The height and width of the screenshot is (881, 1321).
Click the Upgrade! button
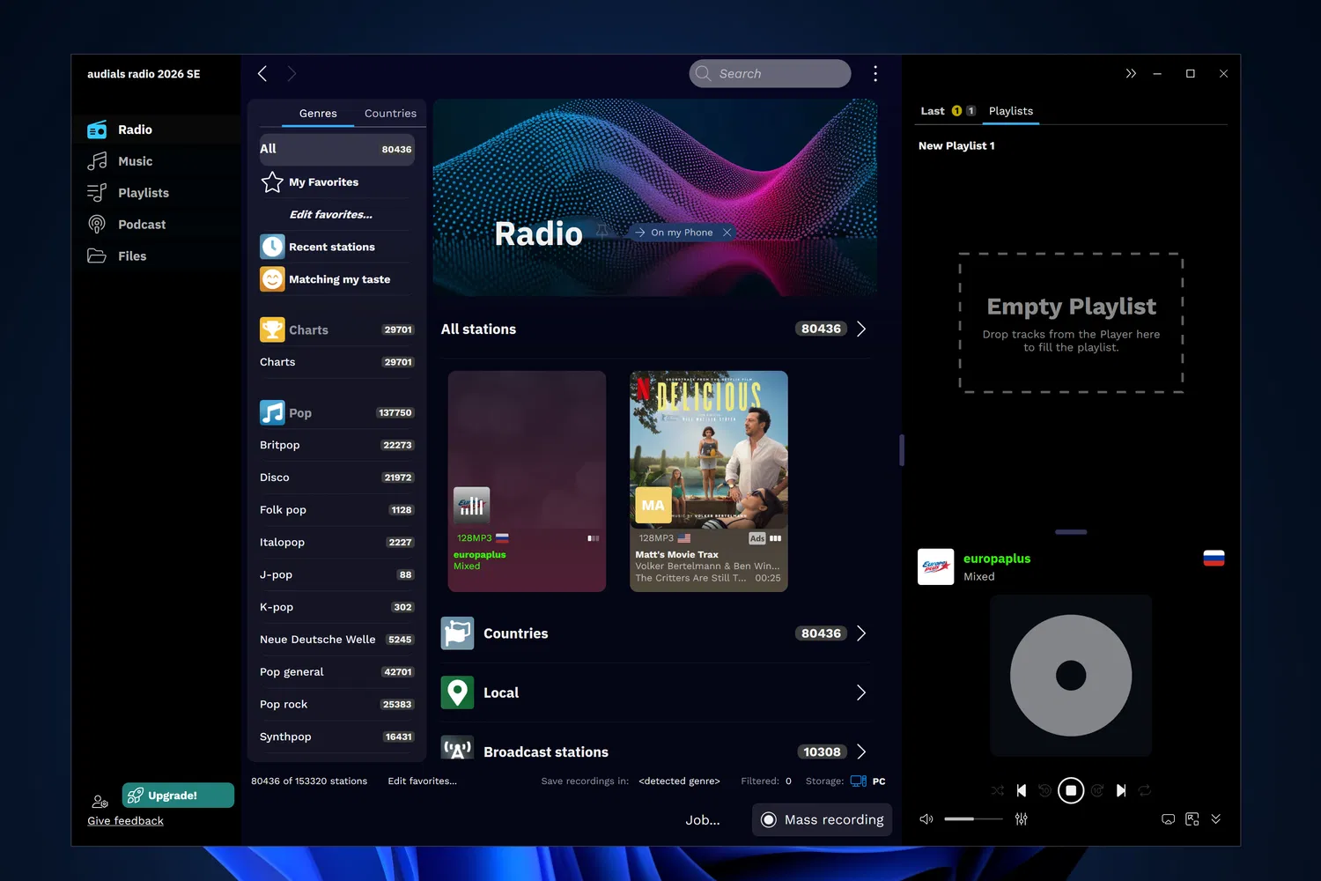pyautogui.click(x=179, y=796)
